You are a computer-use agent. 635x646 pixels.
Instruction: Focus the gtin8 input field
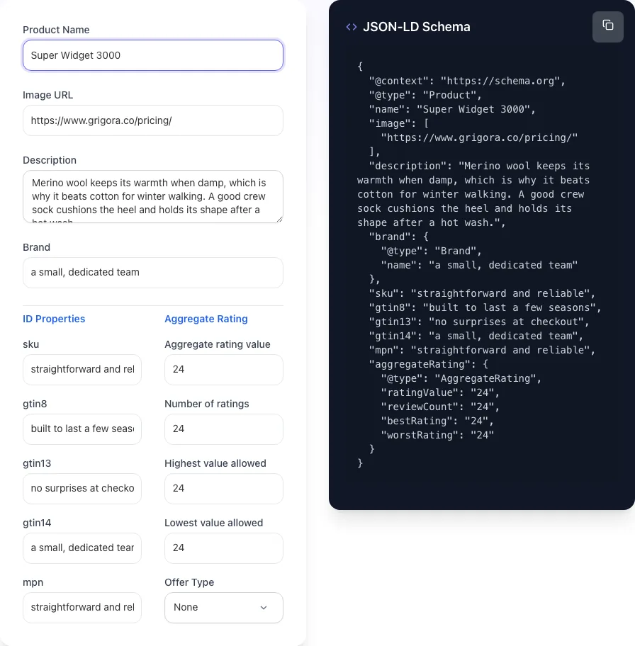point(82,429)
